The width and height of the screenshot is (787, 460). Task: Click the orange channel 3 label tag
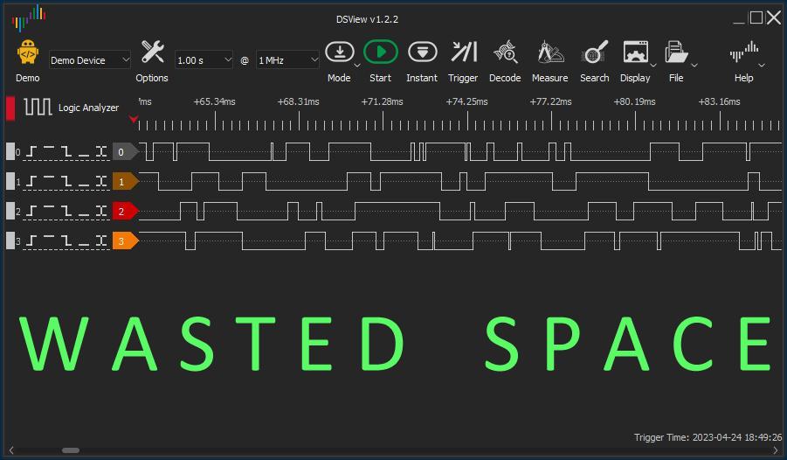tap(125, 240)
